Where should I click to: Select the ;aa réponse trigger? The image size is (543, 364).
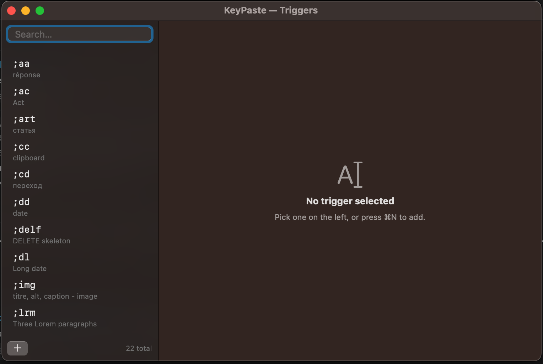(x=80, y=69)
